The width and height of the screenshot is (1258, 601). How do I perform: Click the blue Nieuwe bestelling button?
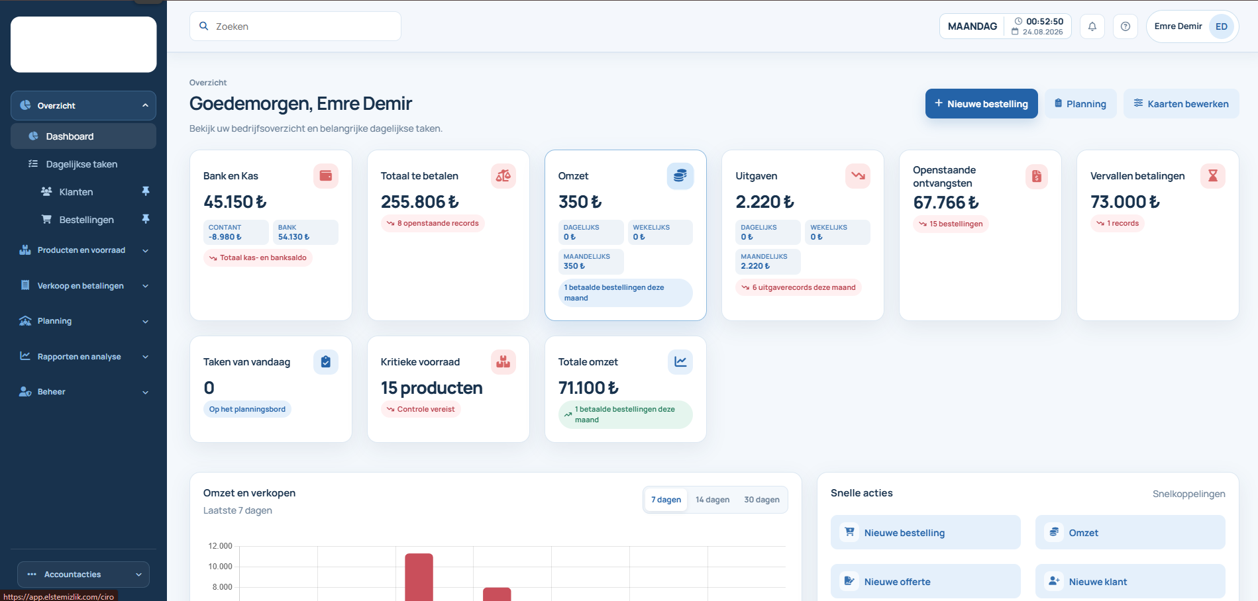pyautogui.click(x=982, y=104)
